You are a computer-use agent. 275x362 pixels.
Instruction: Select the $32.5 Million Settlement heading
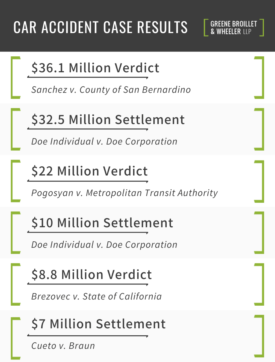108,120
